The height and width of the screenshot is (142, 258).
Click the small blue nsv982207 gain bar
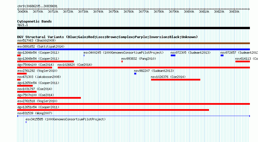point(135,74)
